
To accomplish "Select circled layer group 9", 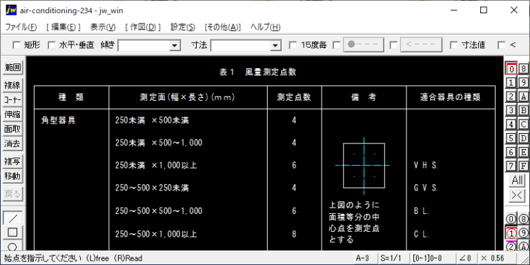I will click(x=524, y=233).
